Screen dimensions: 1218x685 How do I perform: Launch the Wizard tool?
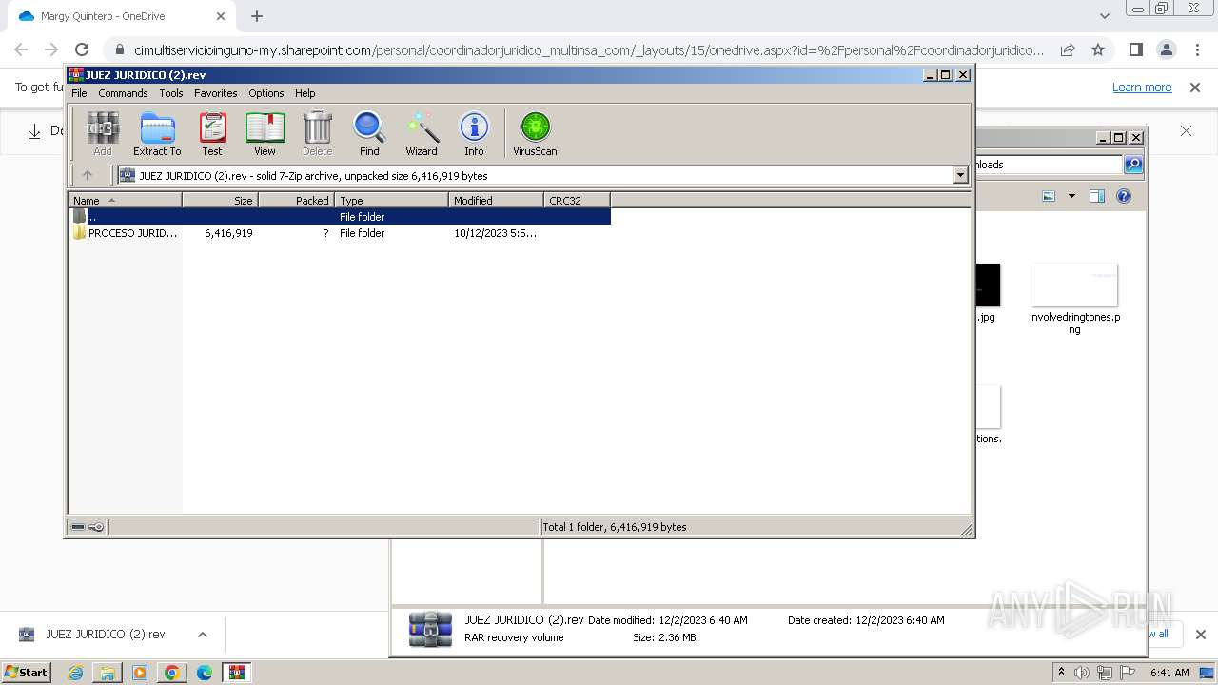422,133
